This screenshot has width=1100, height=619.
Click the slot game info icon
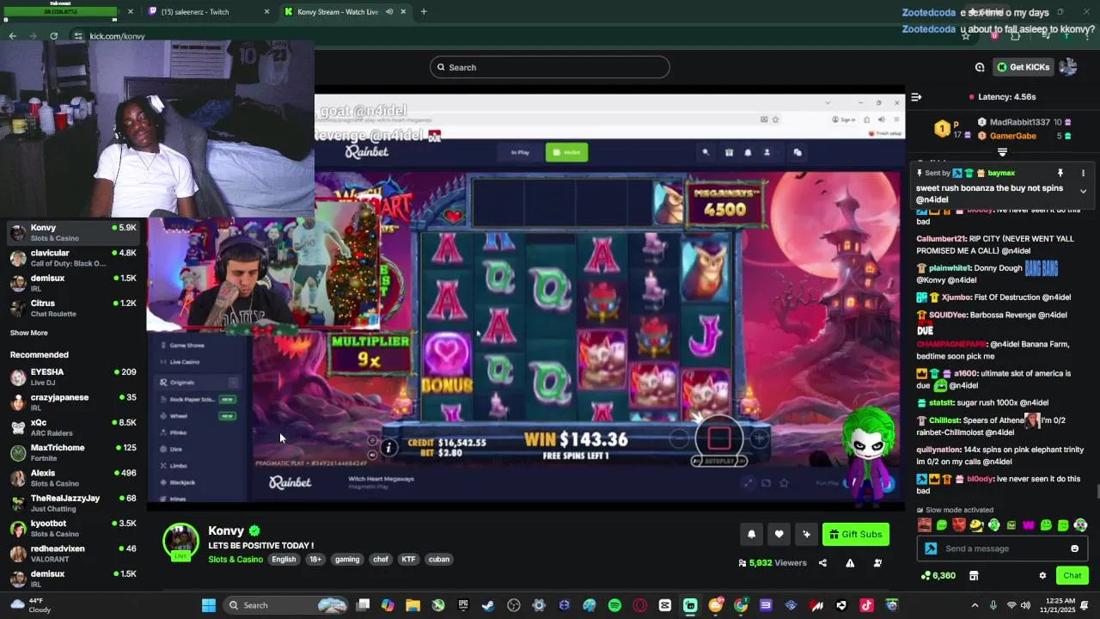point(388,447)
